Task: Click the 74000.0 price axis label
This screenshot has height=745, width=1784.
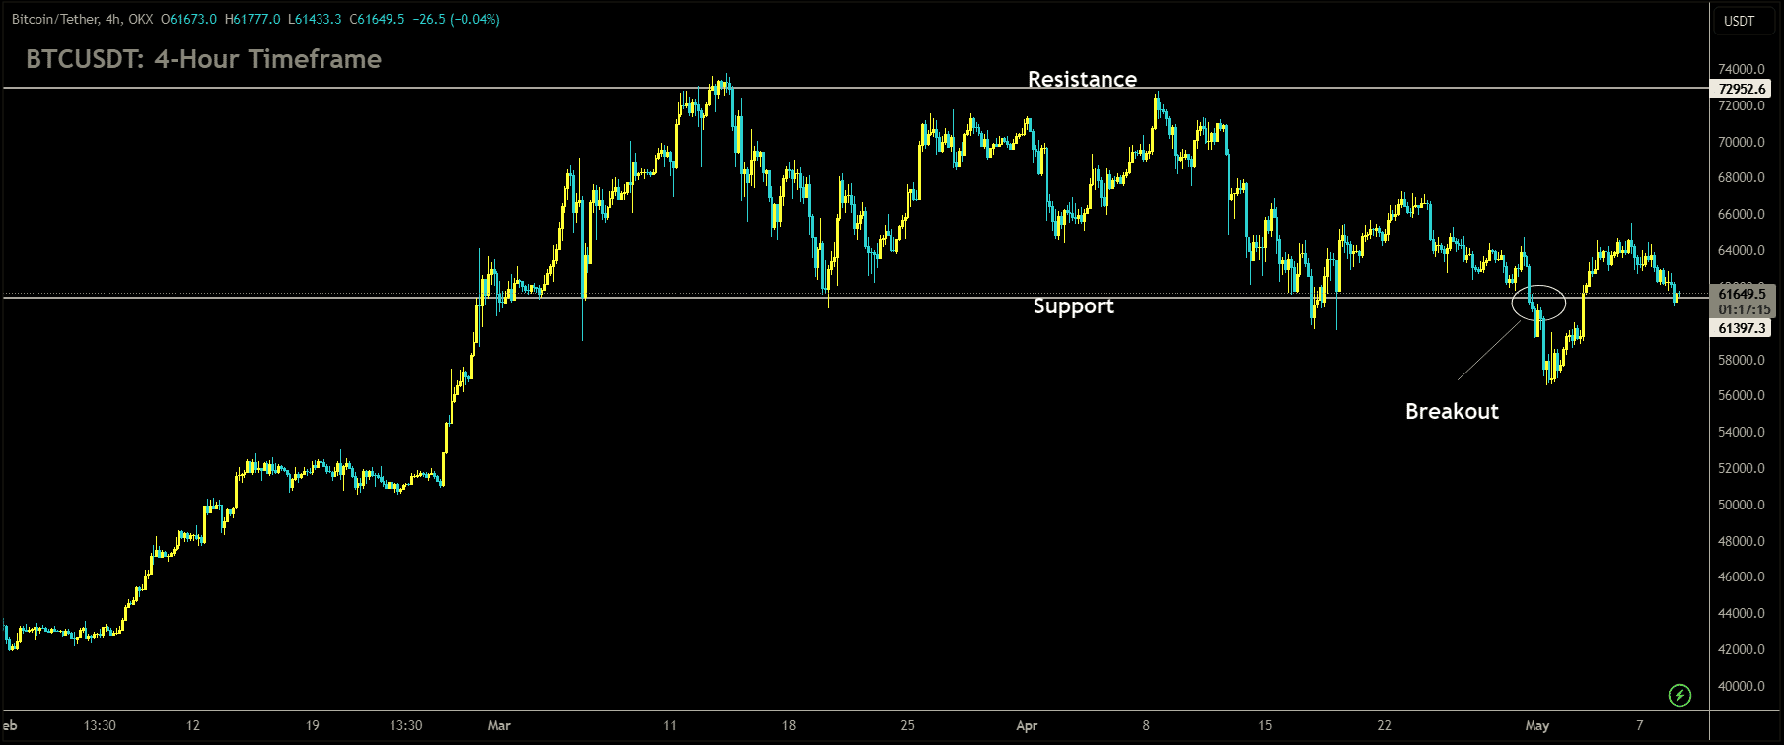Action: (x=1741, y=70)
